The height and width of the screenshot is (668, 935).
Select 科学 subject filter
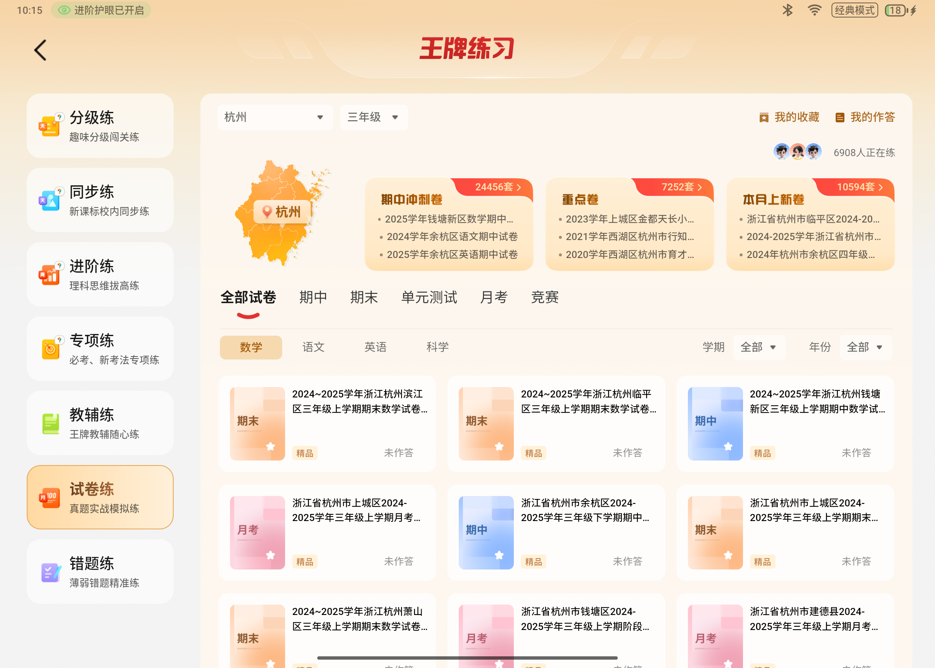[437, 347]
